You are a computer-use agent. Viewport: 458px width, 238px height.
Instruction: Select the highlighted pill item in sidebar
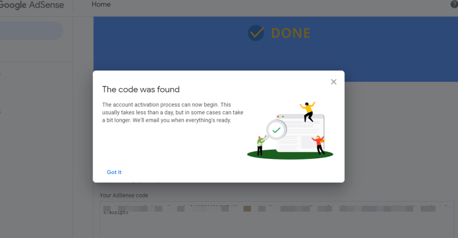point(31,31)
